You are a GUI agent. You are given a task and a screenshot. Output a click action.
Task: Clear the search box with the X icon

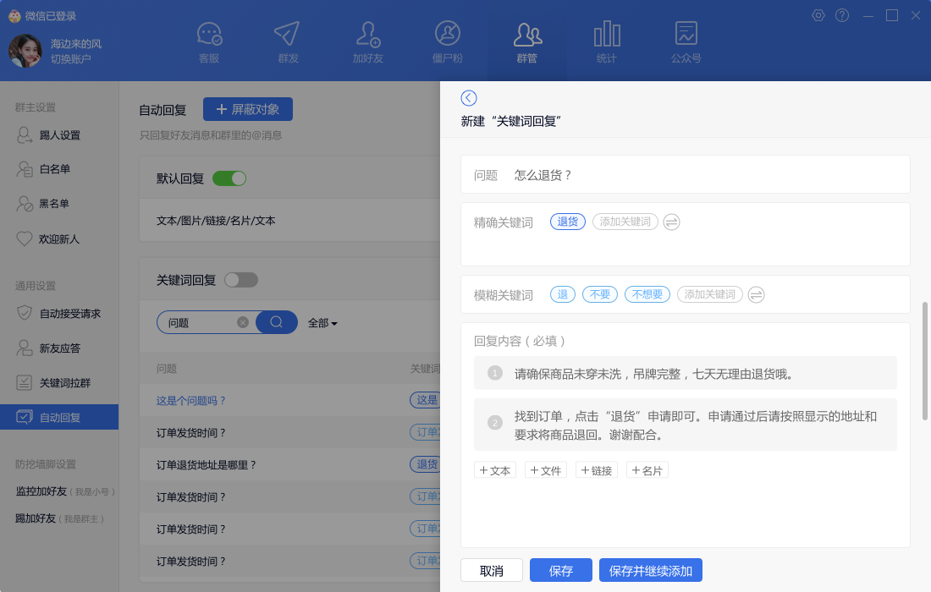[243, 322]
